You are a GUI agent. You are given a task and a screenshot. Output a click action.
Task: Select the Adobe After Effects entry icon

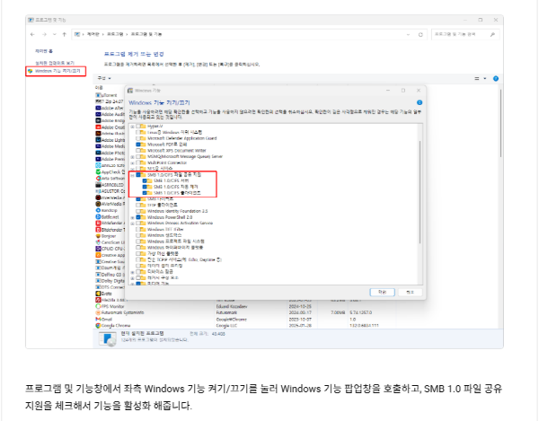[98, 108]
